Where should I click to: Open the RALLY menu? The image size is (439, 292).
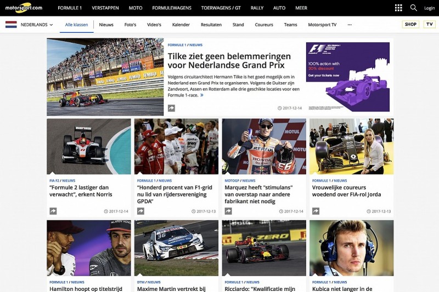[x=257, y=8]
